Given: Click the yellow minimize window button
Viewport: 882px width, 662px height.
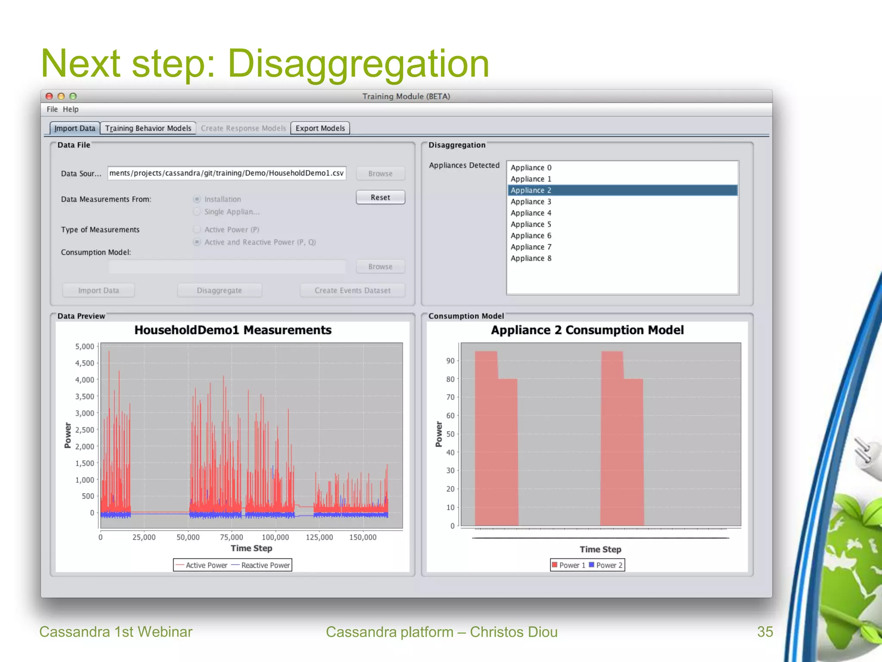Looking at the screenshot, I should click(x=61, y=96).
